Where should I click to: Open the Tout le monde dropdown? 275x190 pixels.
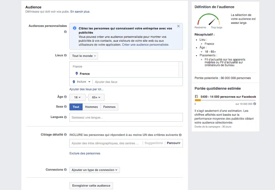(x=84, y=56)
